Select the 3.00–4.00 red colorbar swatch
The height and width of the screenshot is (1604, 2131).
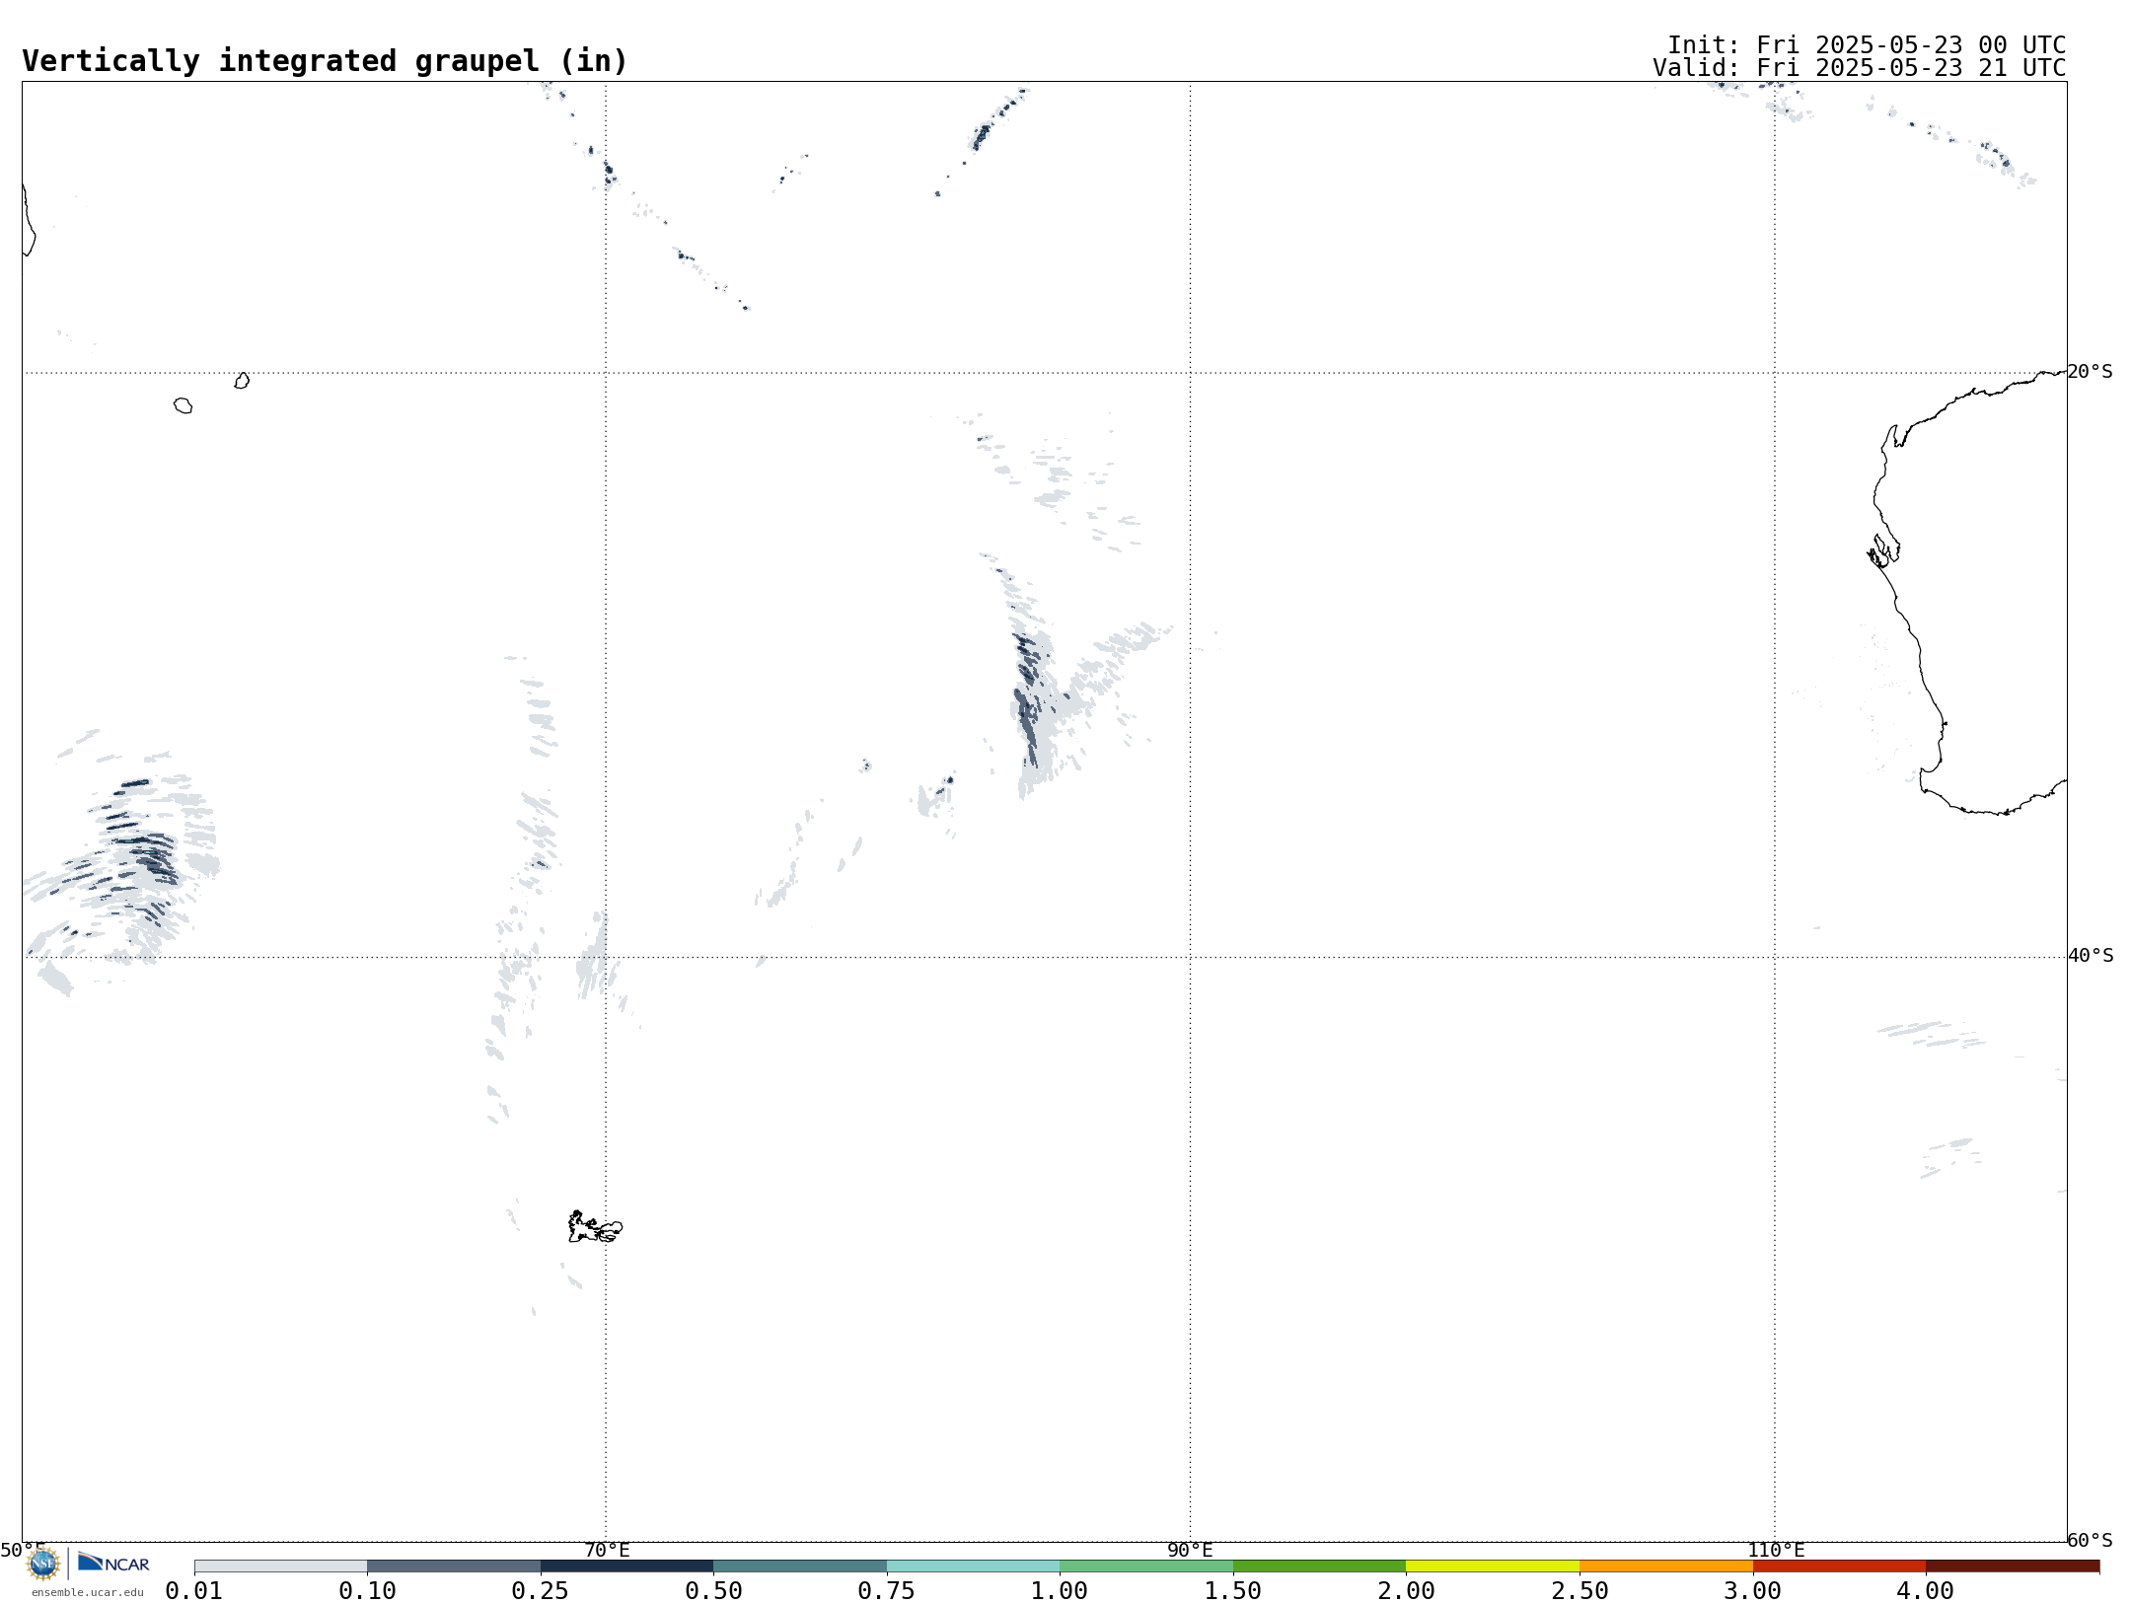coord(1839,1567)
